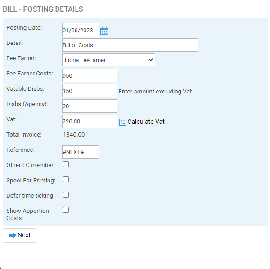Focus the Posting Date field showing 01/06/2023
Image resolution: width=270 pixels, height=269 pixels.
point(81,30)
